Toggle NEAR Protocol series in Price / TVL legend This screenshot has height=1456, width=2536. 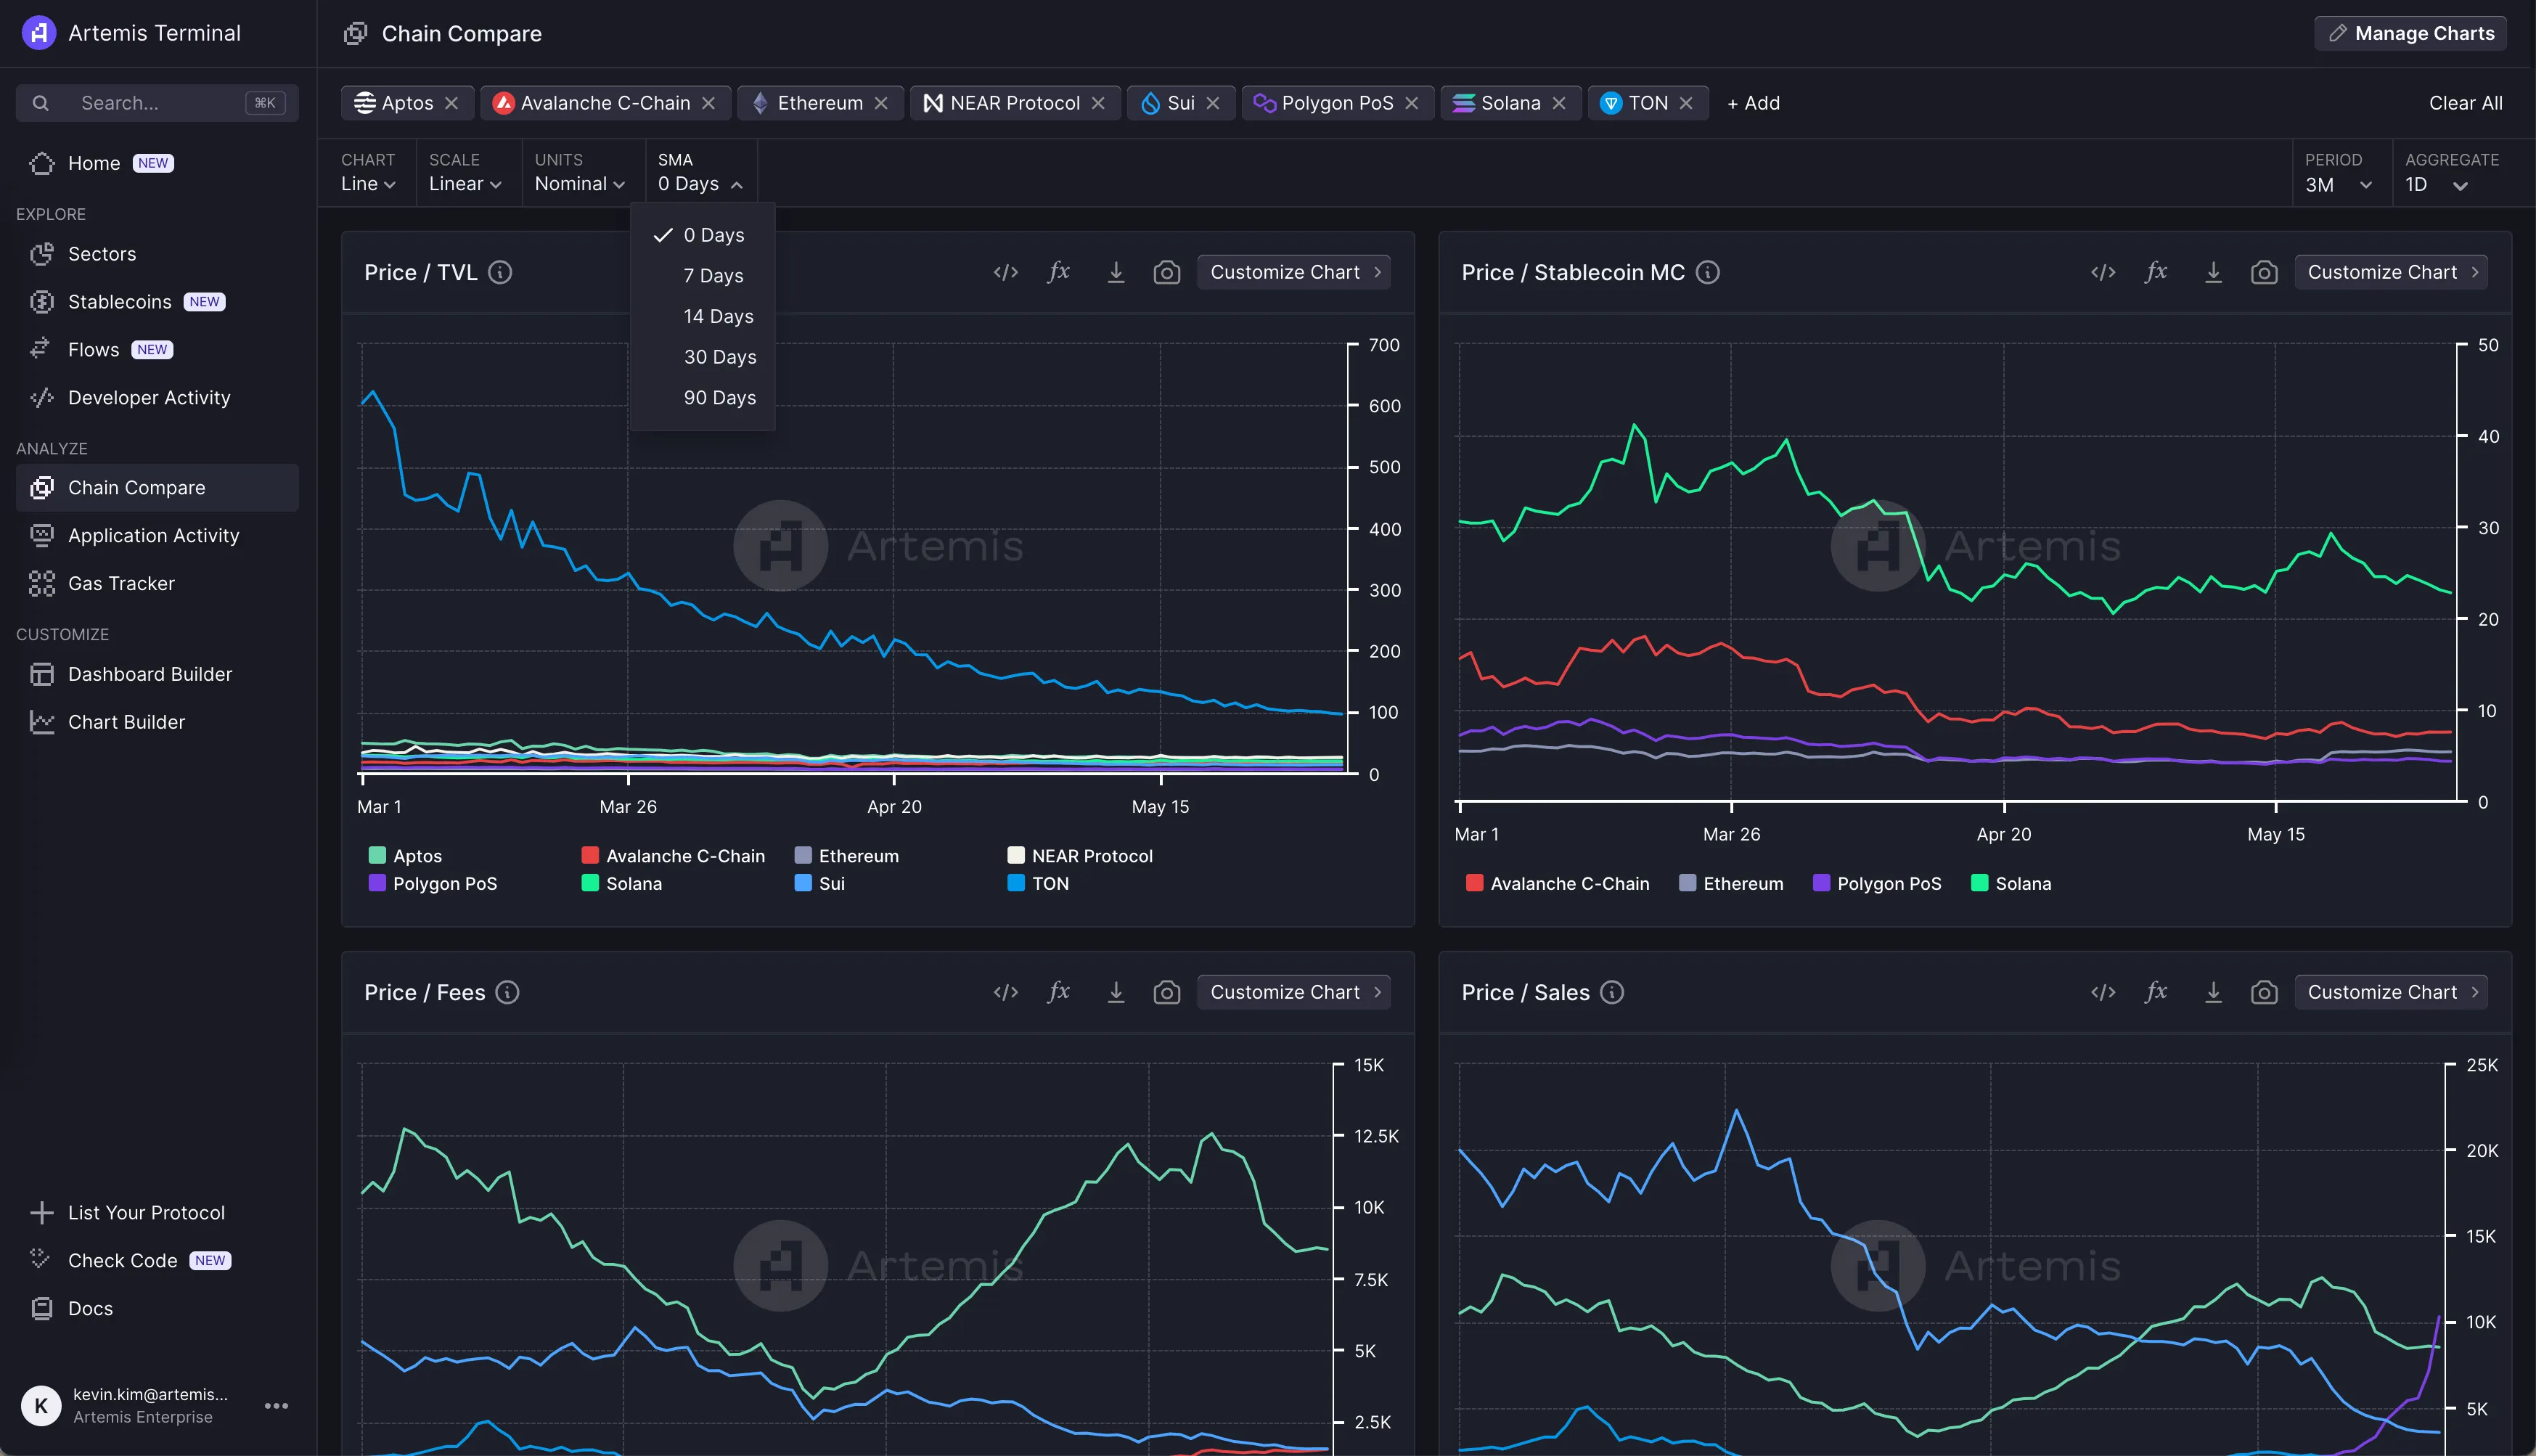[1080, 856]
